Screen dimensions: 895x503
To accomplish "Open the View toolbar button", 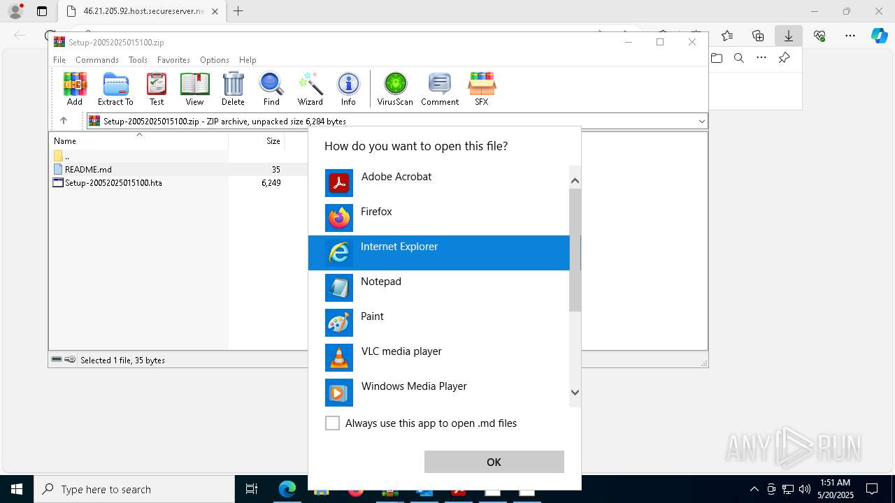I will click(194, 89).
